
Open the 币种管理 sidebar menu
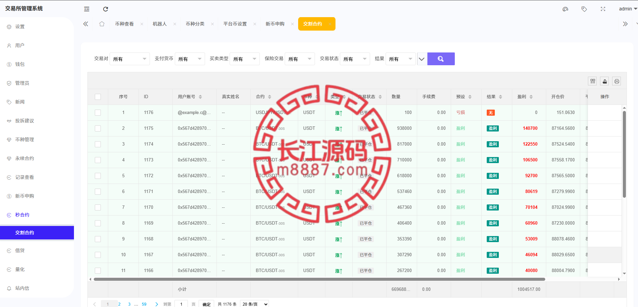(x=37, y=140)
